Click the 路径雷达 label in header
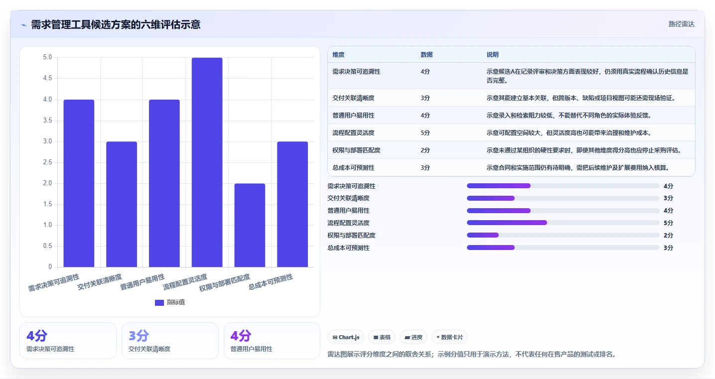This screenshot has width=715, height=379. pyautogui.click(x=681, y=24)
